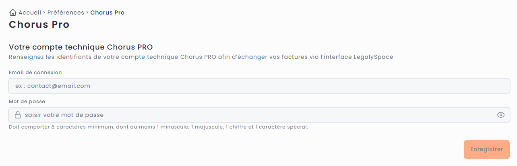Click the chevron separator after Accueil
Screen dimensions: 517x166
click(44, 12)
